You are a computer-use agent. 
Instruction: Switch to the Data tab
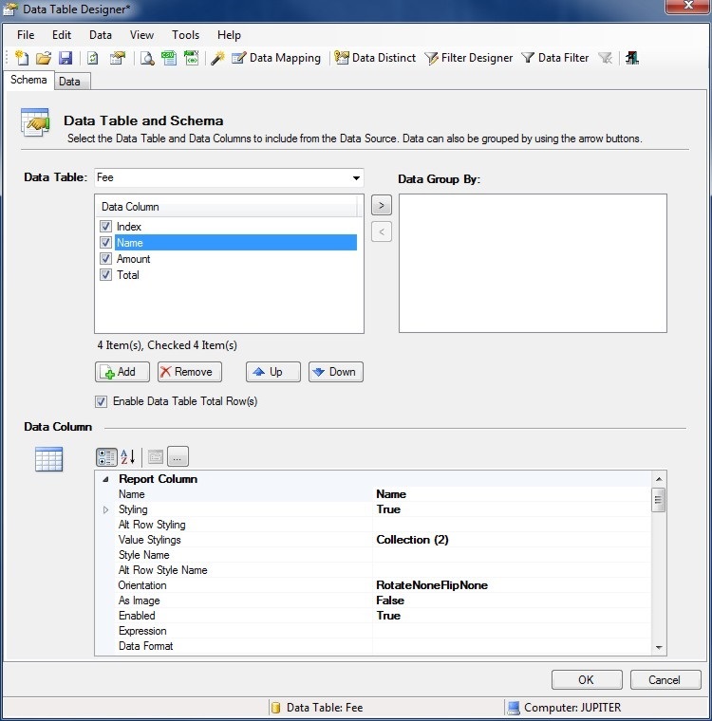[x=69, y=82]
